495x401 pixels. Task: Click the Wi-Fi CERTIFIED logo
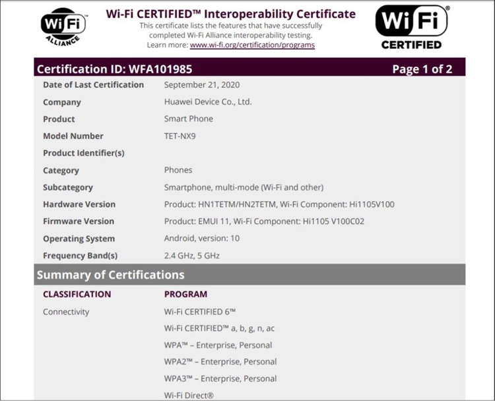pyautogui.click(x=412, y=28)
